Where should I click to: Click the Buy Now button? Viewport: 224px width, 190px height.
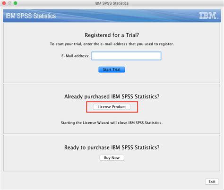(x=112, y=158)
